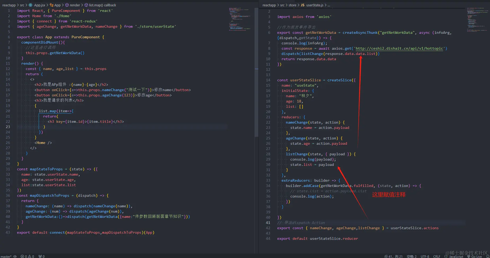This screenshot has height=258, width=490.
Task: Click line number 23 in App.jsx gutter
Action: [x=8, y=127]
